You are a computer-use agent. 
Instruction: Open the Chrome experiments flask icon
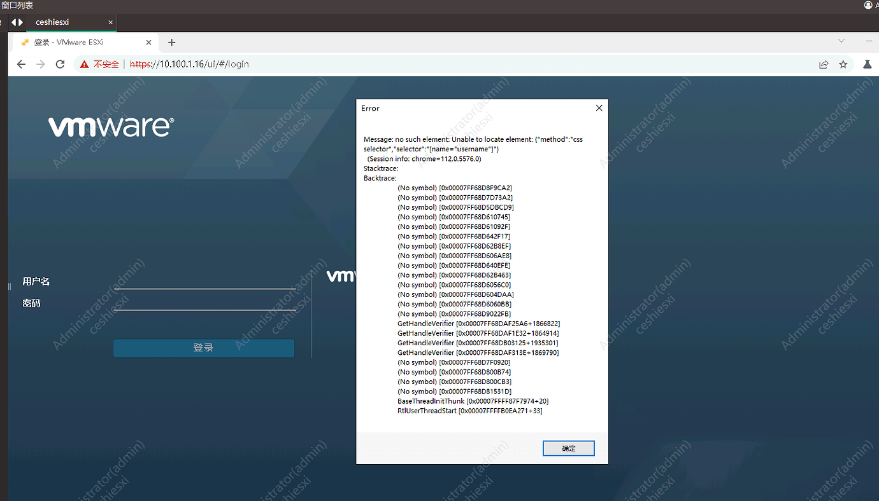(x=867, y=64)
